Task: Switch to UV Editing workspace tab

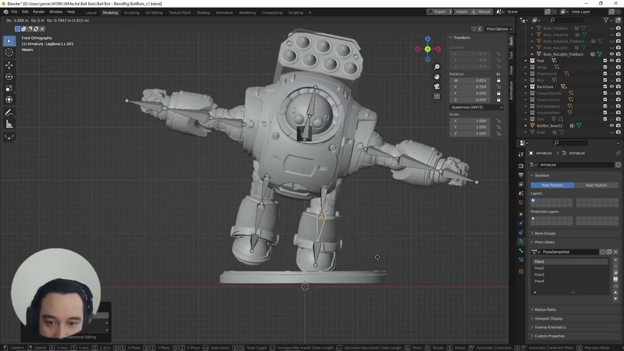Action: (154, 12)
